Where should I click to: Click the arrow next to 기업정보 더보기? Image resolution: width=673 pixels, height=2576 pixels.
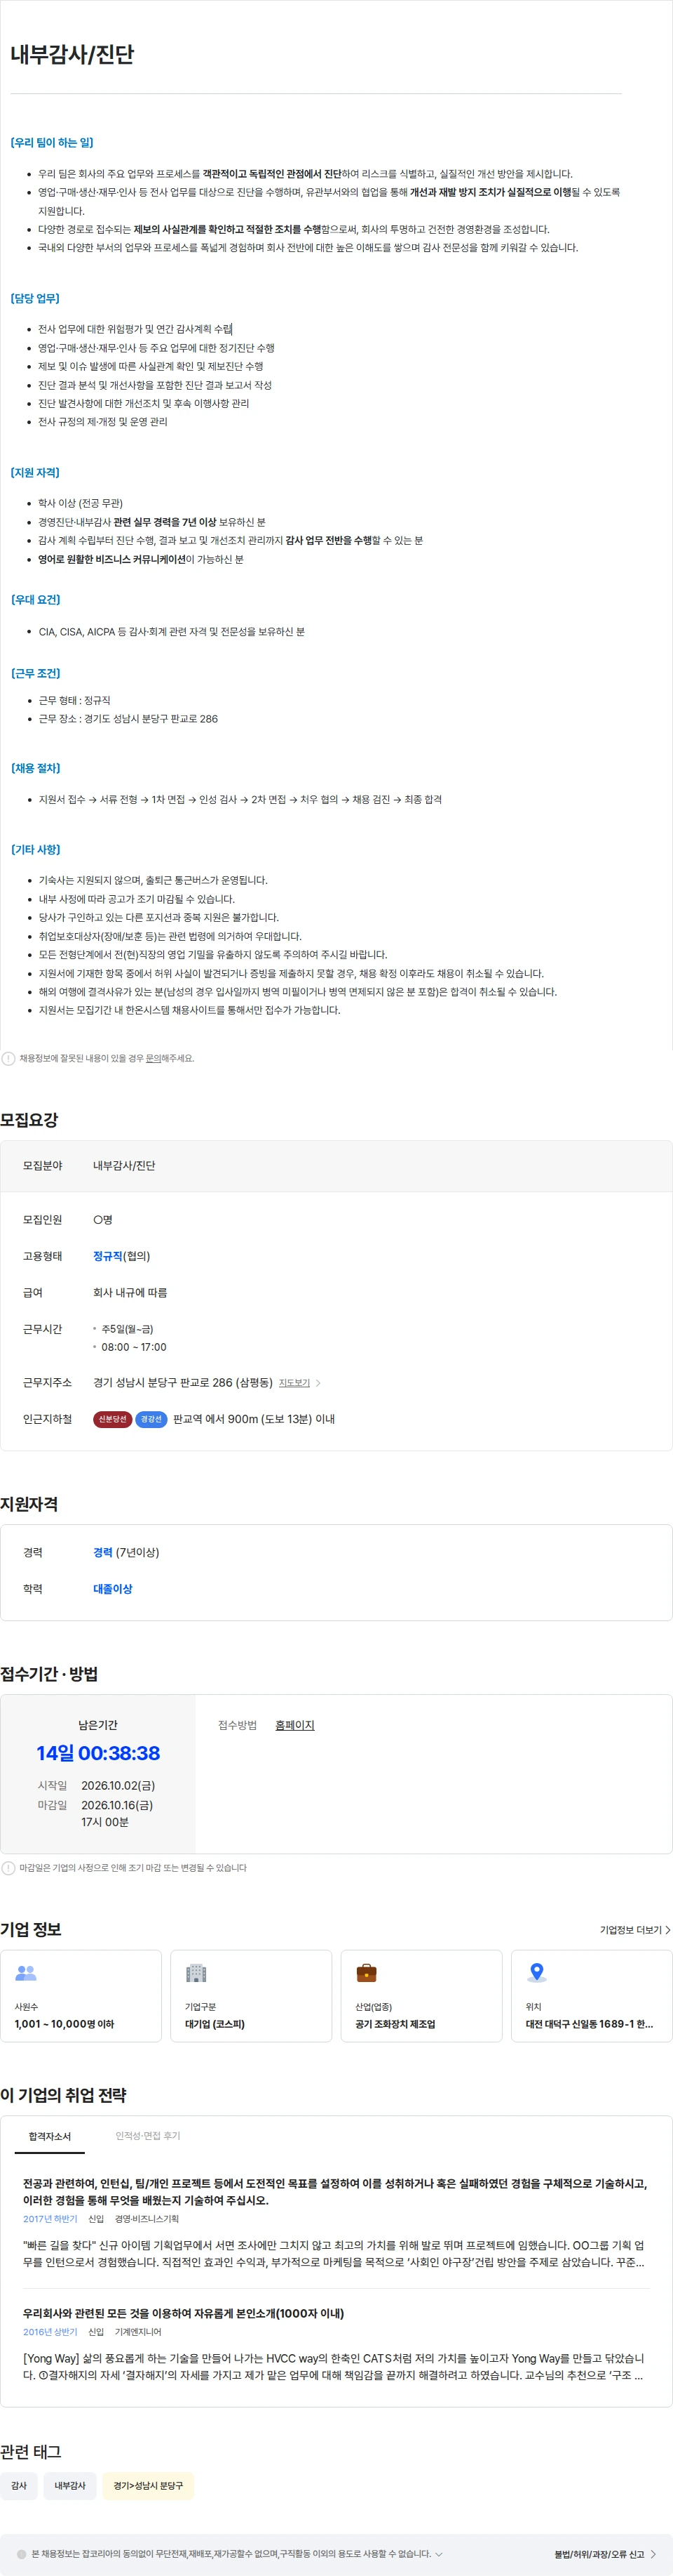[667, 1930]
